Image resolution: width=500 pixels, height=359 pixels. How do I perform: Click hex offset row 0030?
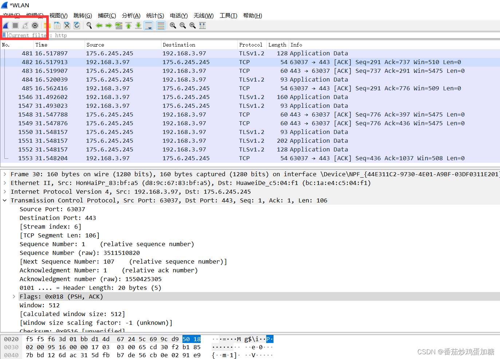11,347
